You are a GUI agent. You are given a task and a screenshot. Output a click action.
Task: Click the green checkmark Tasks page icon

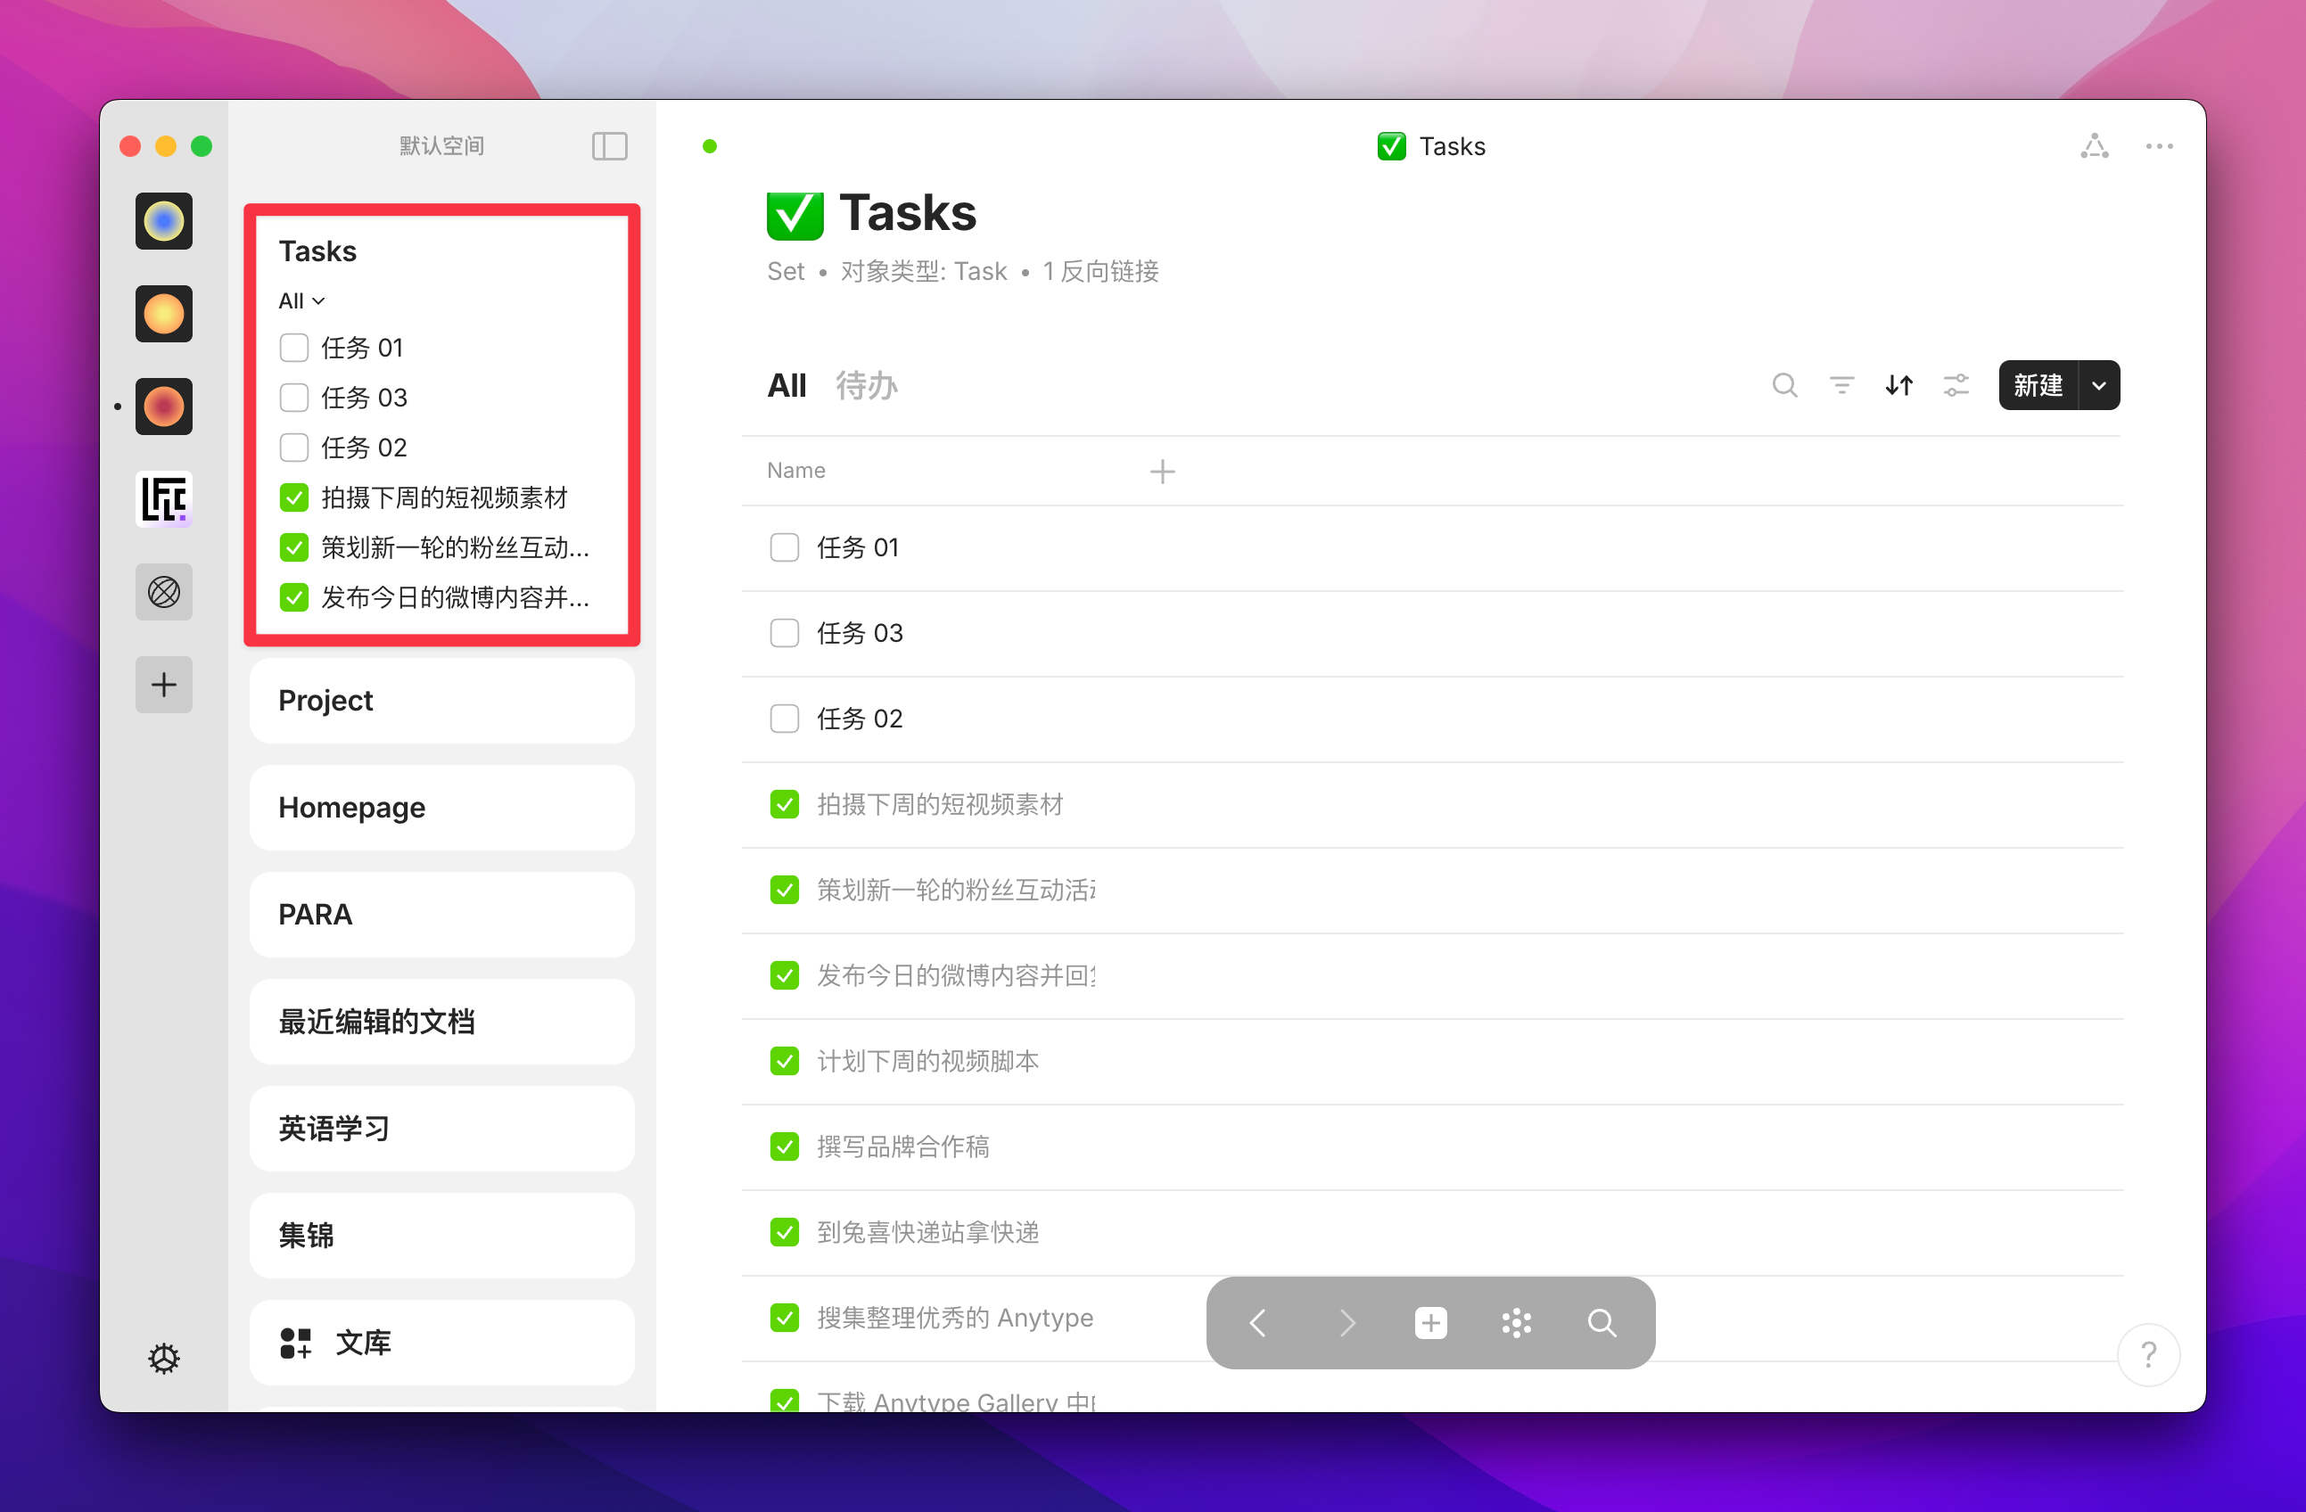click(x=795, y=214)
